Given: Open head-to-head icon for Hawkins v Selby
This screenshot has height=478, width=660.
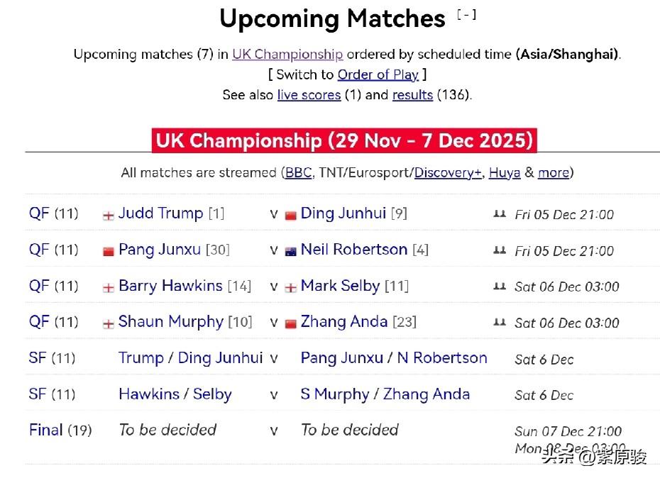Looking at the screenshot, I should pyautogui.click(x=500, y=286).
